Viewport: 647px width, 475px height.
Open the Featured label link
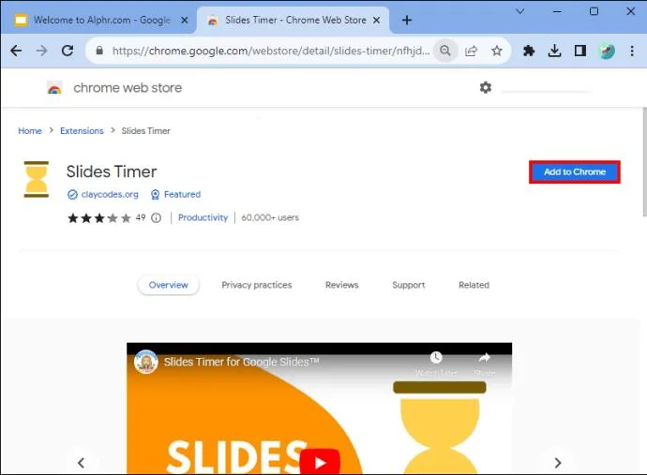182,194
